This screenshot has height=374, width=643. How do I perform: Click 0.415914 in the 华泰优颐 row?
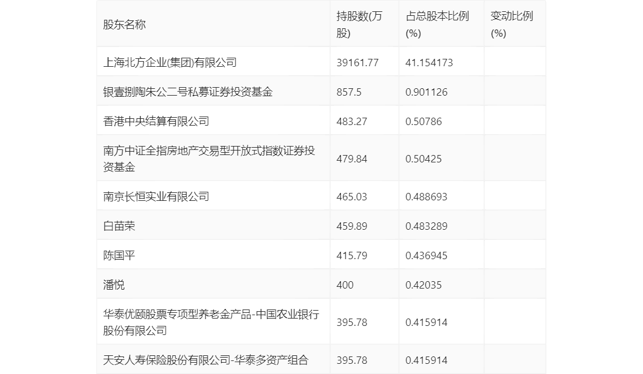(426, 323)
